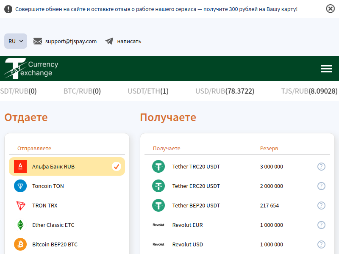This screenshot has width=339, height=254.
Task: Select Tether BEP20 USDT to receive
Action: coord(237,205)
